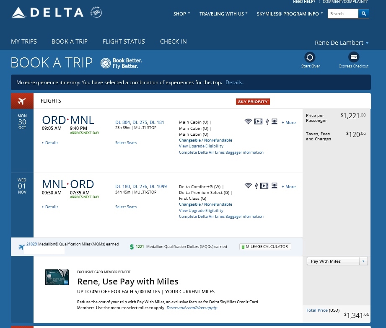386x328 pixels.
Task: Open the Pay With Miles dropdown
Action: click(x=337, y=261)
